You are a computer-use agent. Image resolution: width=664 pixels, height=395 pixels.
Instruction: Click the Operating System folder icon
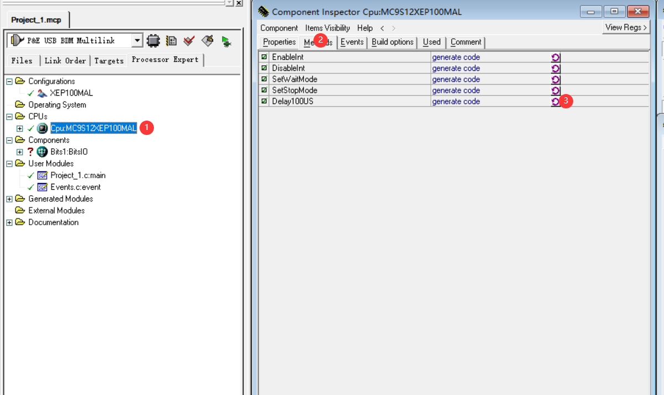tap(20, 105)
